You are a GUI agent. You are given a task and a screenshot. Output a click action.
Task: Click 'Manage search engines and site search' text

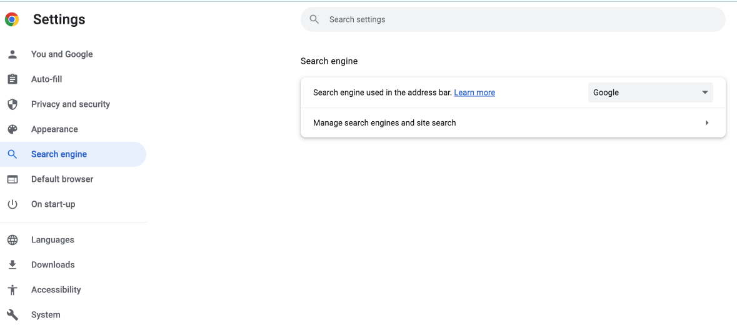(384, 123)
